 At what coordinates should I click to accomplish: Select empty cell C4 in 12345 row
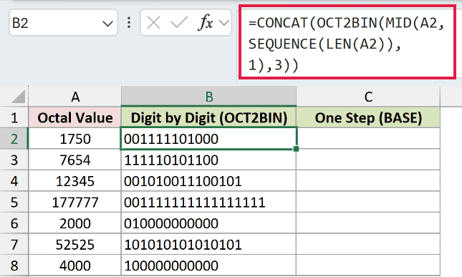[x=368, y=181]
